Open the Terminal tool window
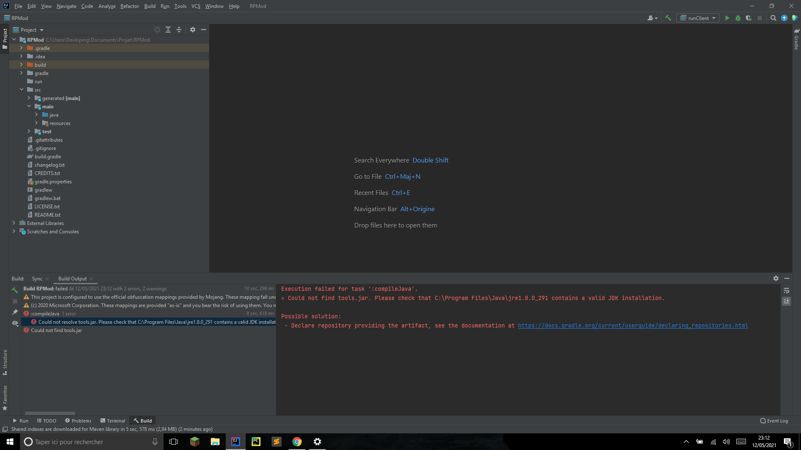801x450 pixels. pos(113,421)
